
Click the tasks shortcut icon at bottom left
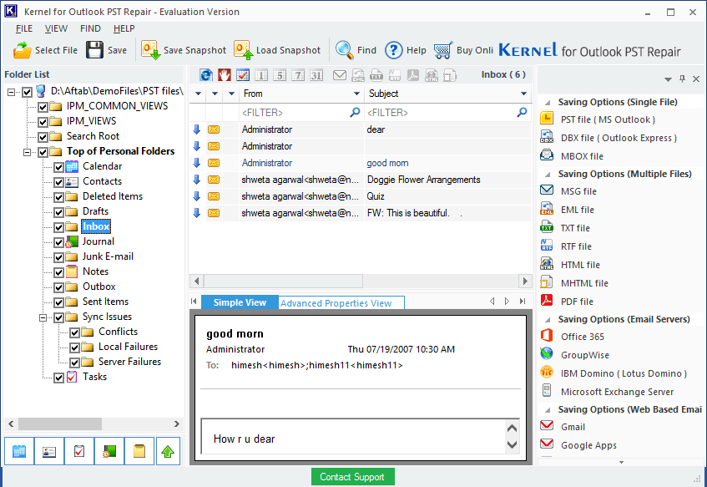click(79, 451)
